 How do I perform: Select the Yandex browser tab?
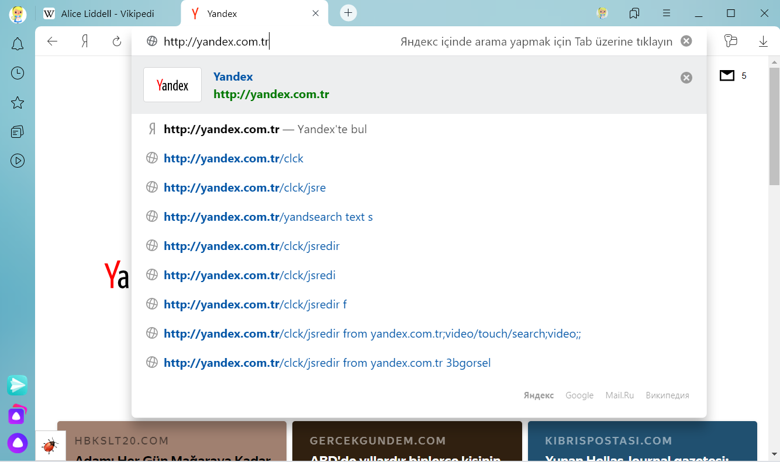254,13
